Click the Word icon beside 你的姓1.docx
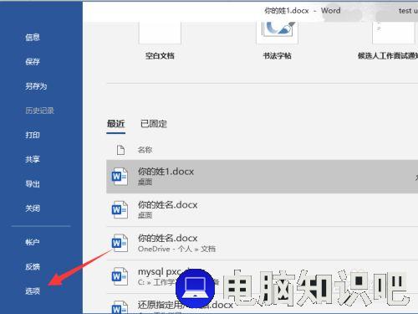 coord(120,177)
